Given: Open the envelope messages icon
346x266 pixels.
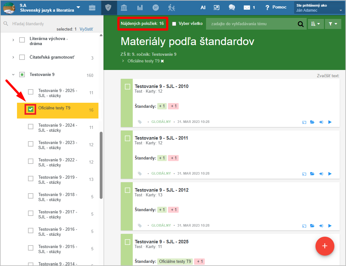Looking at the screenshot, I should point(247,8).
